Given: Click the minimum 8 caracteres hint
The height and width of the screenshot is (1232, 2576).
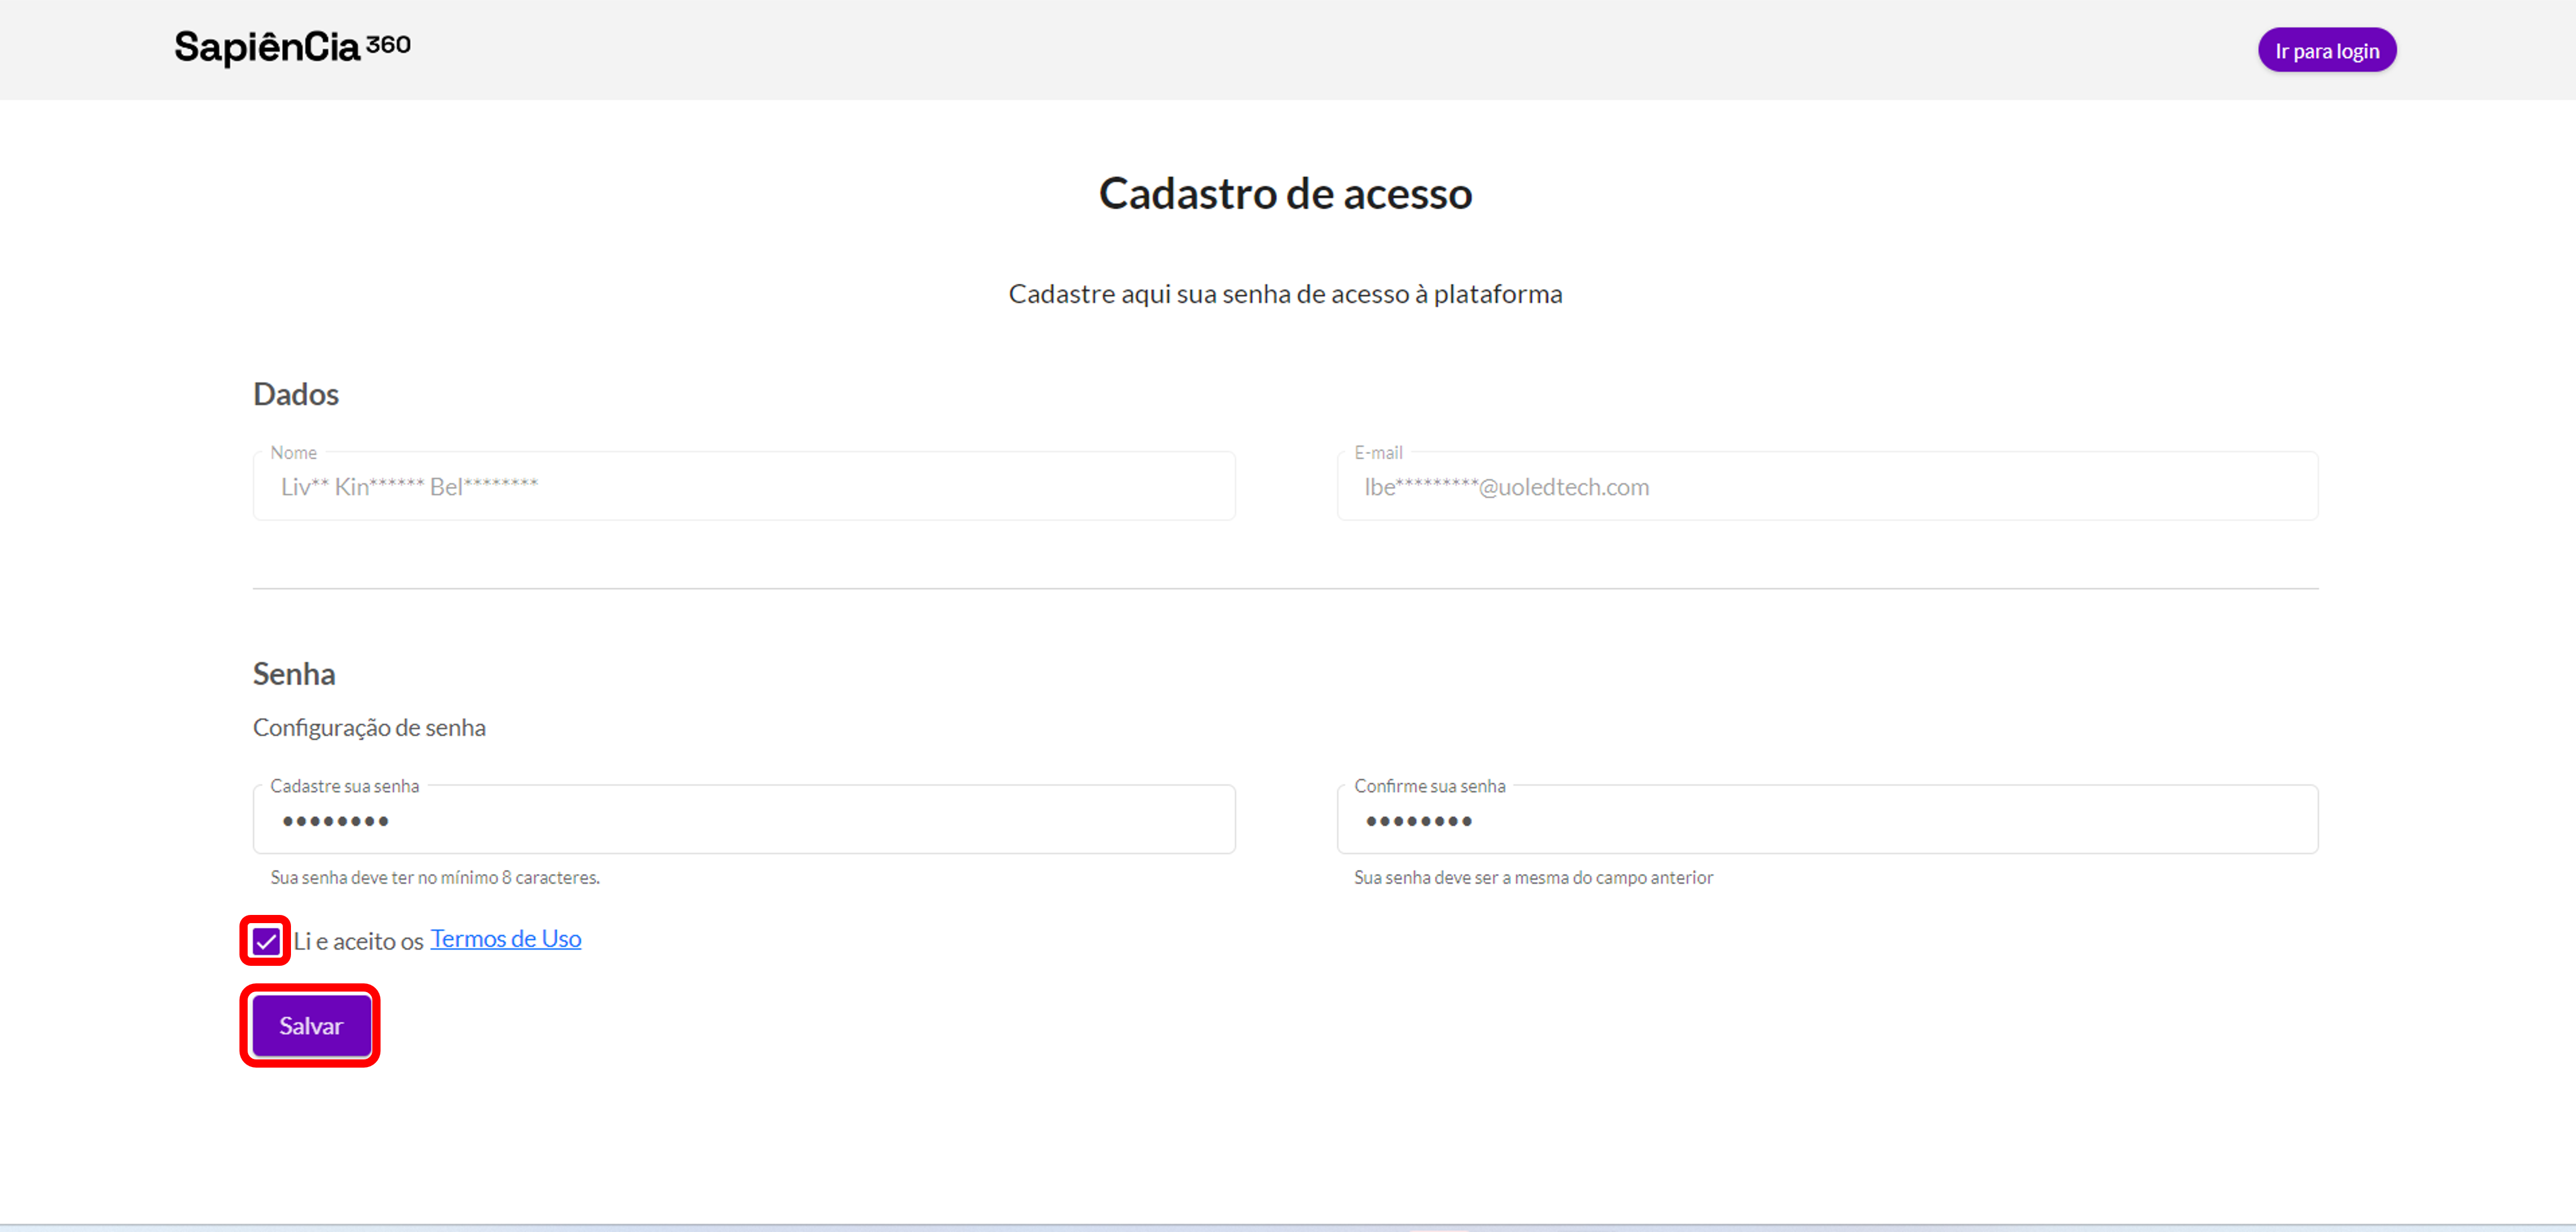Looking at the screenshot, I should point(435,877).
